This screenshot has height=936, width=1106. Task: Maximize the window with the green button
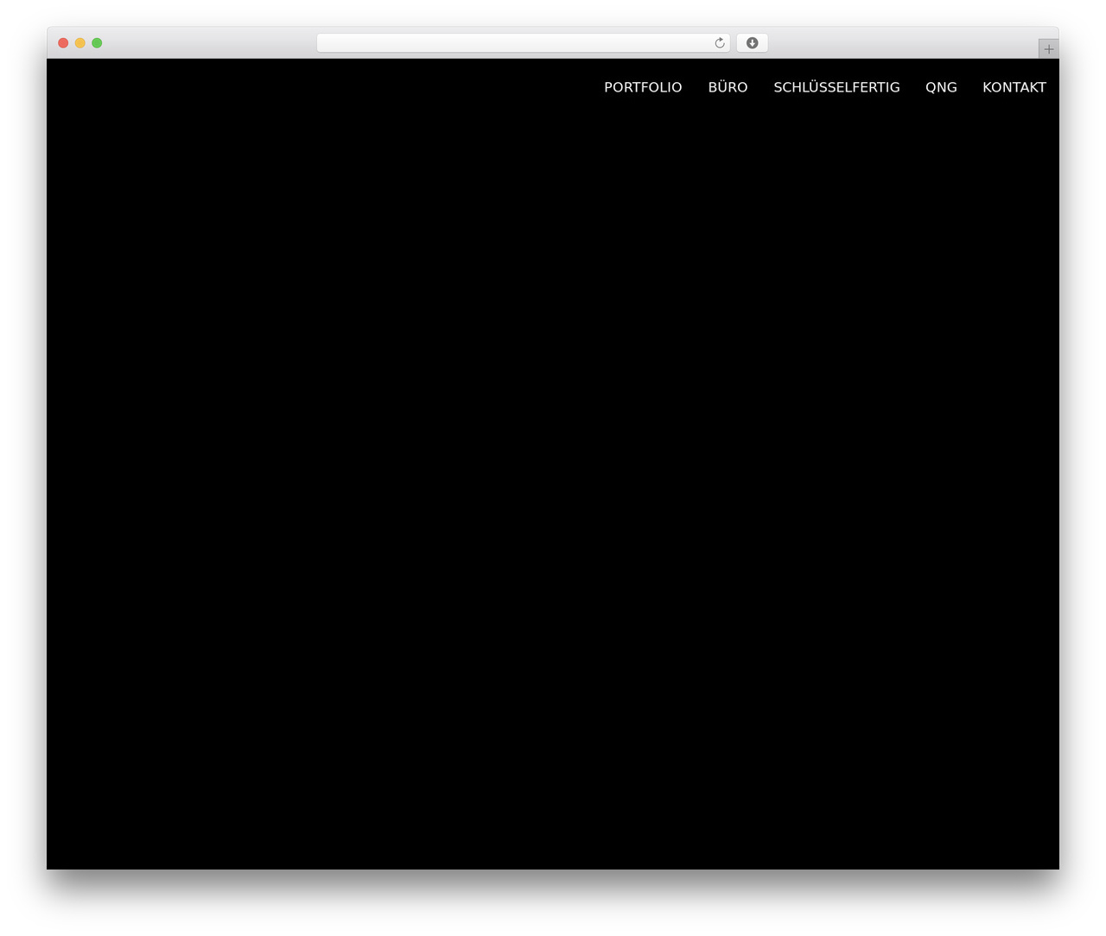pyautogui.click(x=97, y=43)
